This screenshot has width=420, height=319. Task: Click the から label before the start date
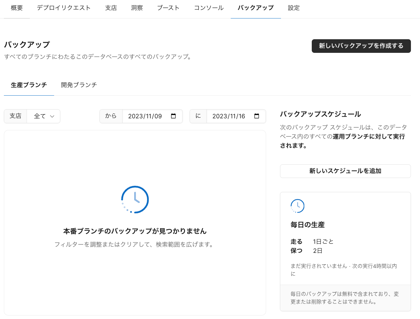click(111, 116)
